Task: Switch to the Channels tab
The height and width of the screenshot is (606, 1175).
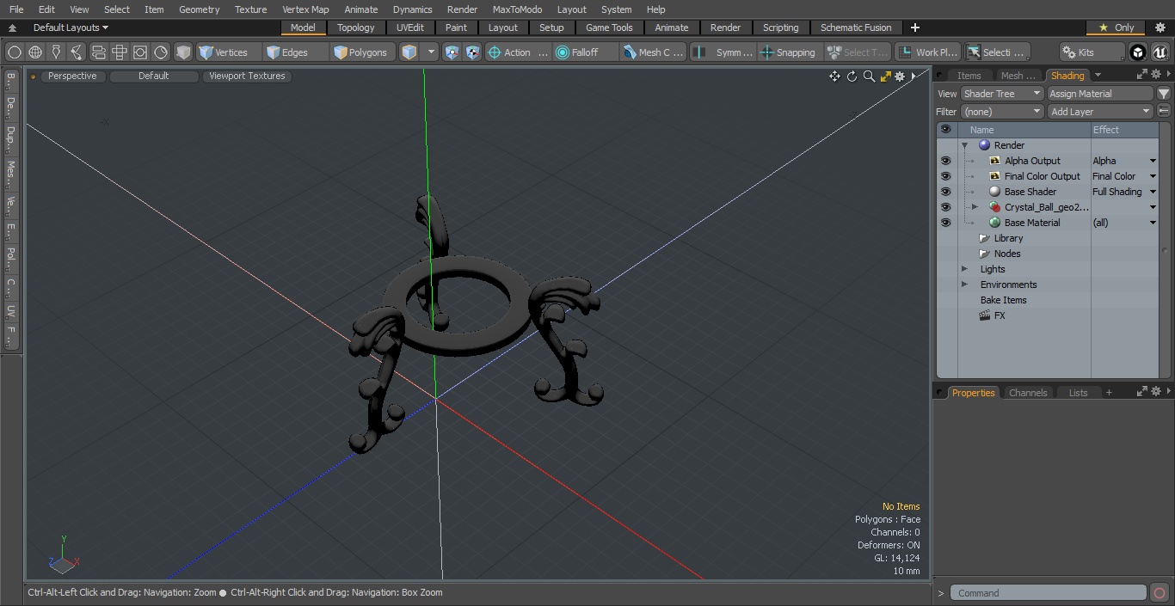Action: pos(1028,393)
